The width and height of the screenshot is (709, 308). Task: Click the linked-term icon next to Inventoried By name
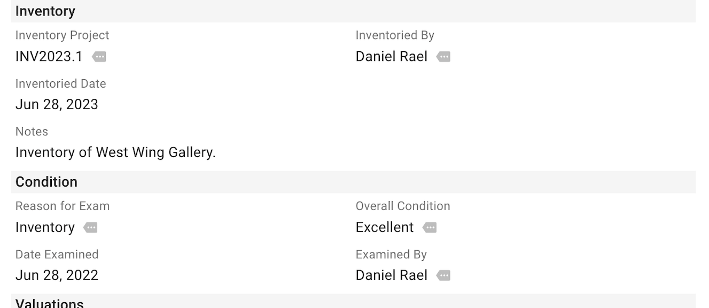(444, 57)
